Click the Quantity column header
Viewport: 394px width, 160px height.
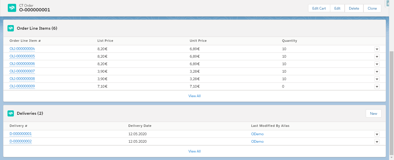[x=290, y=41]
